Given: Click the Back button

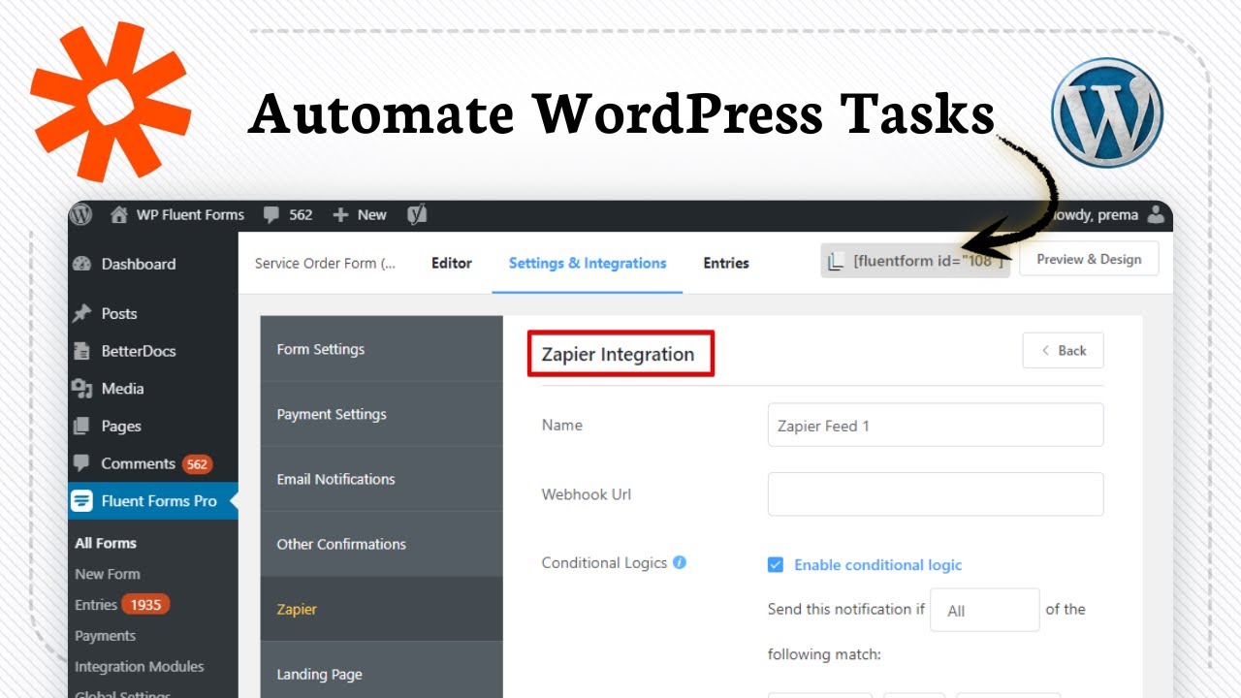Looking at the screenshot, I should pyautogui.click(x=1063, y=351).
